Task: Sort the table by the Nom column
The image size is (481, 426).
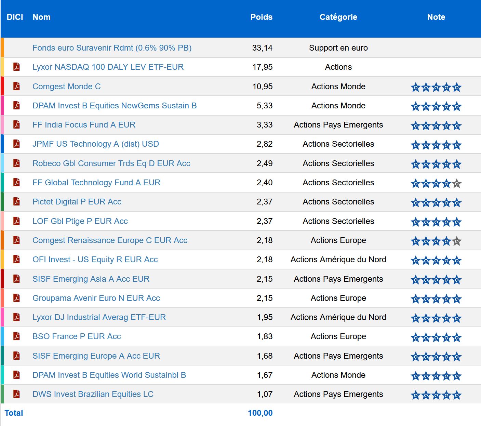Action: 41,17
